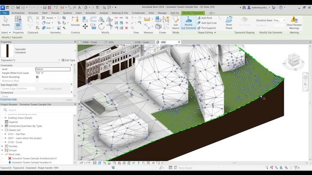312x175 pixels.
Task: Click Modify Sub Elements tool
Action: point(189,23)
